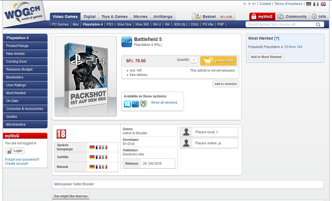Open the Toys & Games tab
The width and height of the screenshot is (332, 201).
pyautogui.click(x=115, y=17)
